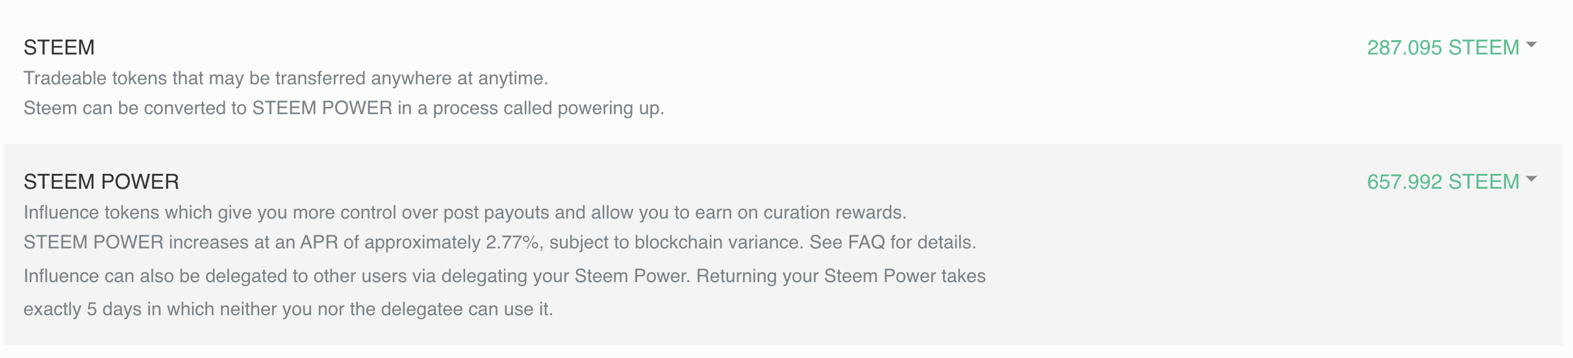Click the 'Returning your Steem Power takes' text
The image size is (1573, 358).
(x=841, y=276)
